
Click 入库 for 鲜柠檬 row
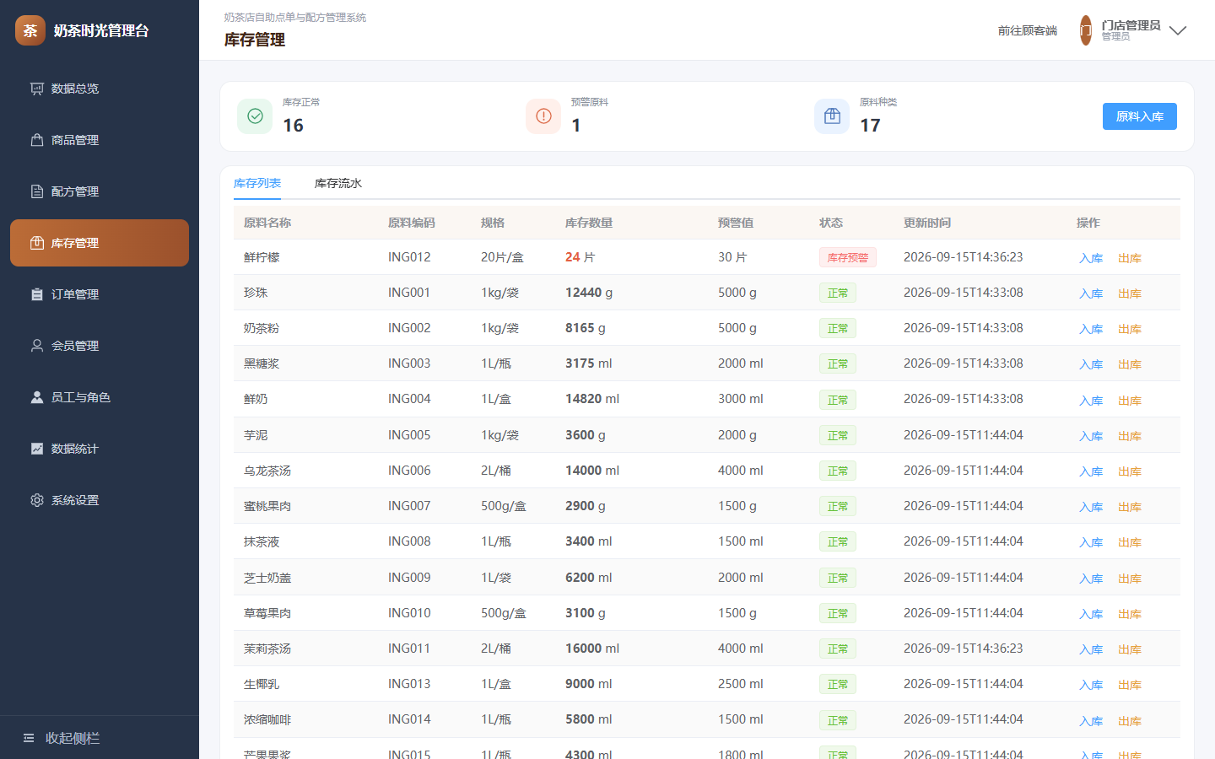coord(1091,258)
